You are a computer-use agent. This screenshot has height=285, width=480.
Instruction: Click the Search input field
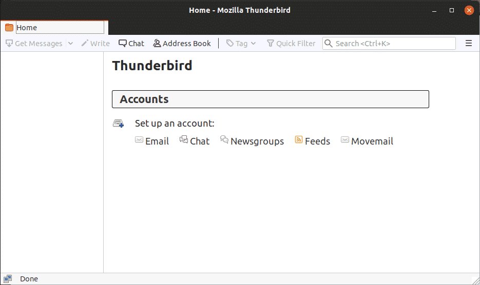(389, 44)
